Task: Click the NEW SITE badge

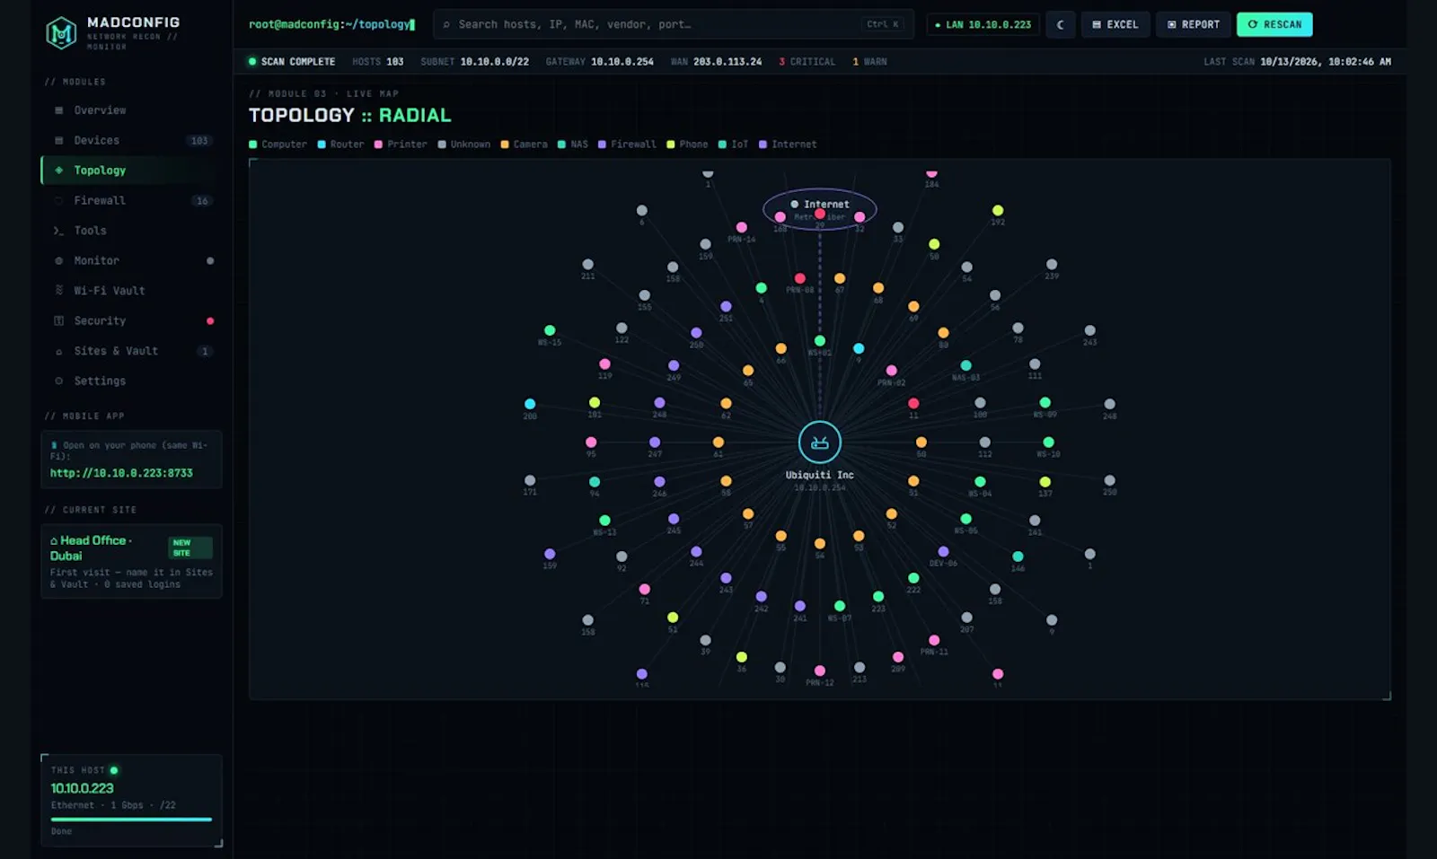Action: [190, 548]
